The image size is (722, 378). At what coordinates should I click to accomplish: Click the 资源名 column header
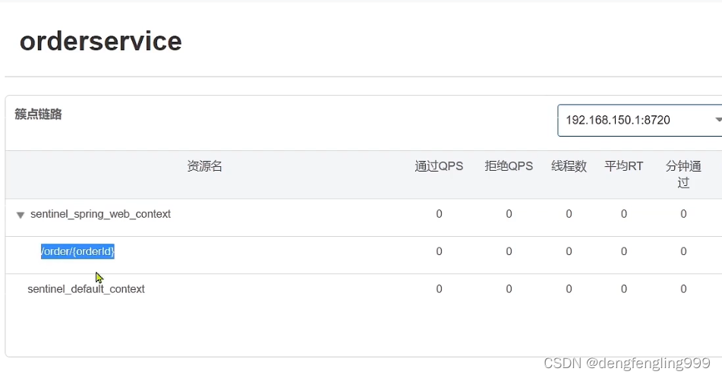204,166
